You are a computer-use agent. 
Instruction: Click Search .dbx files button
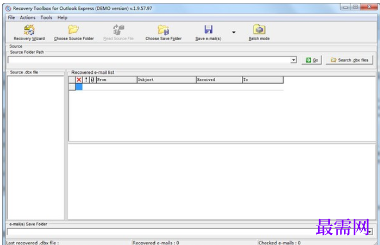pyautogui.click(x=349, y=60)
